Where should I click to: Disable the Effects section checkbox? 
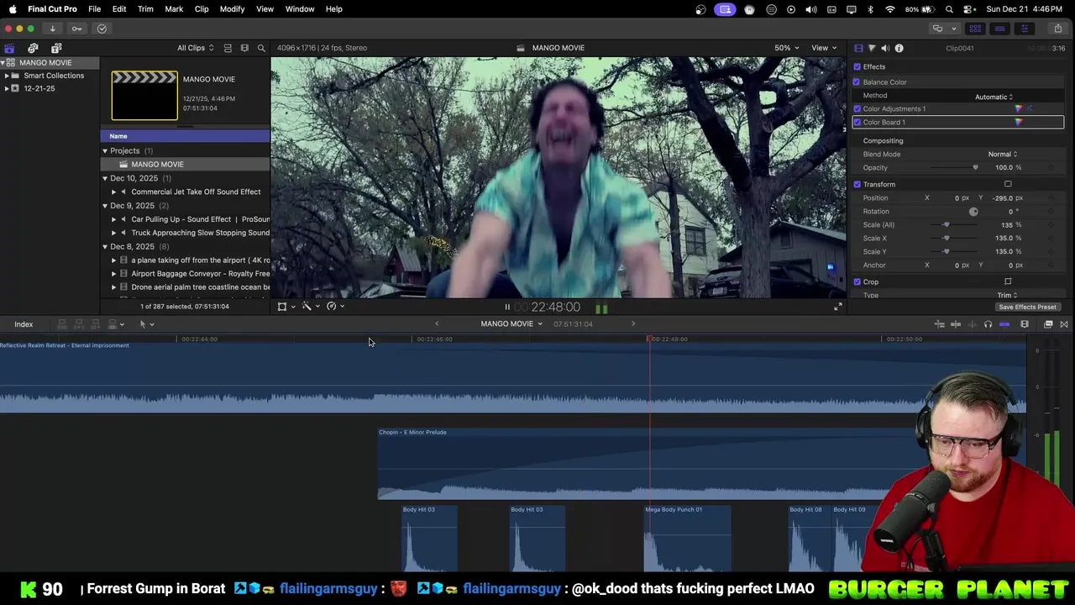coord(857,66)
